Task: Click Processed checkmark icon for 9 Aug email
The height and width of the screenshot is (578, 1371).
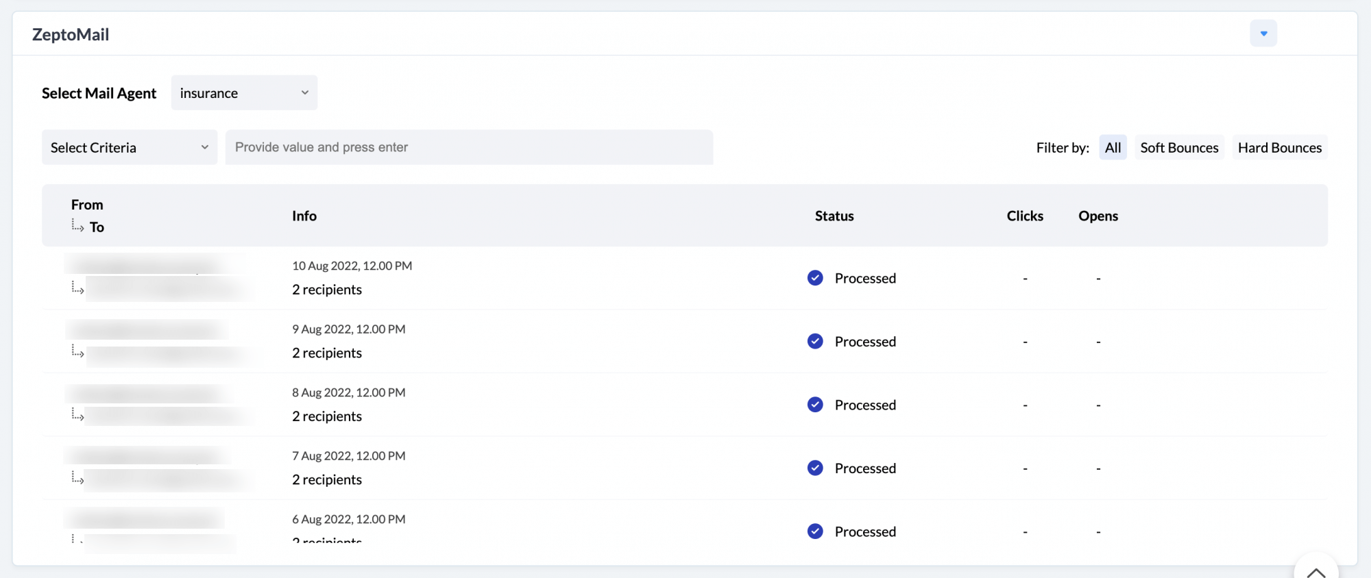Action: tap(815, 341)
